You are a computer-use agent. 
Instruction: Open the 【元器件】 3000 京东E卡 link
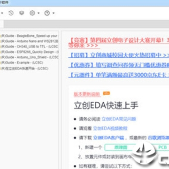pos(119,75)
